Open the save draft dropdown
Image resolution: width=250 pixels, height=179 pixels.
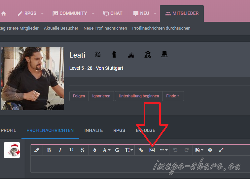click(199, 150)
